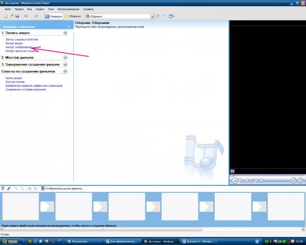Open the 'Запись видео' tips link
Image resolution: width=306 pixels, height=245 pixels.
(14, 78)
